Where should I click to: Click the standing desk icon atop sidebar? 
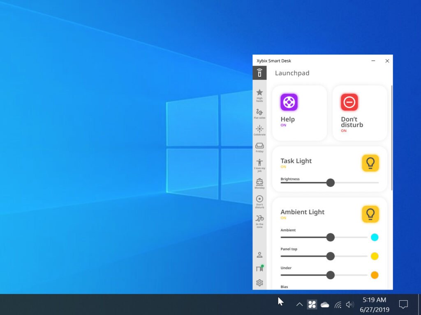[x=259, y=73]
